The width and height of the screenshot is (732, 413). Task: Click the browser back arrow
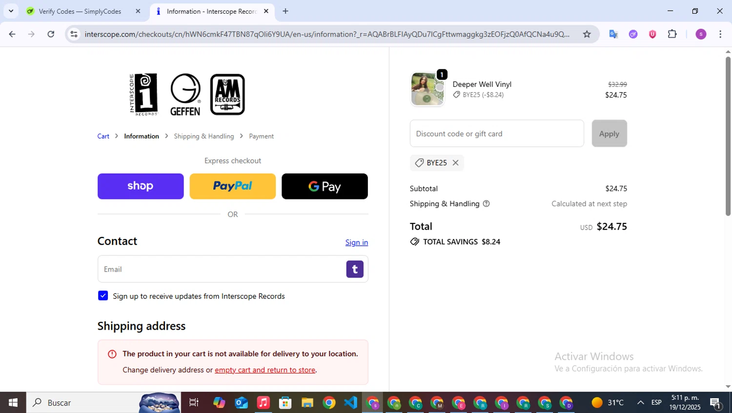[x=12, y=34]
